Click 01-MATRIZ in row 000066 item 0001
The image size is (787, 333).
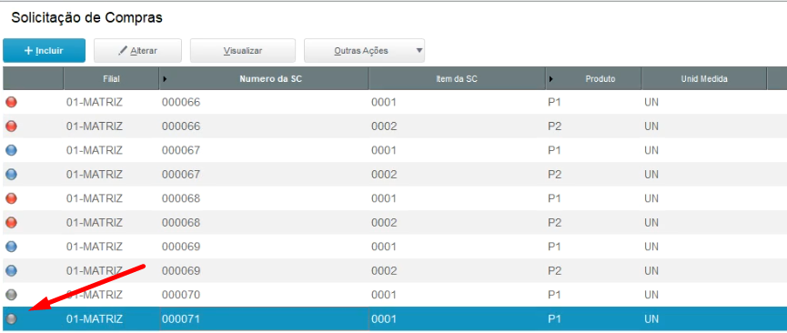pos(95,103)
